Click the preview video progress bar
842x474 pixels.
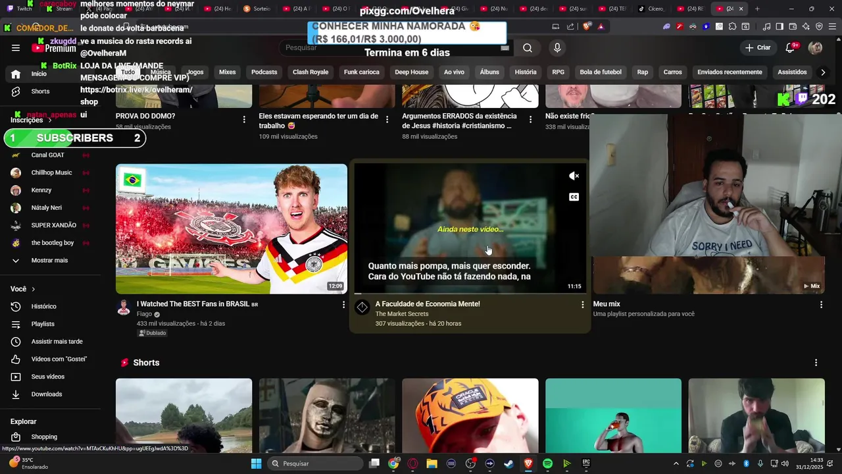tap(470, 293)
